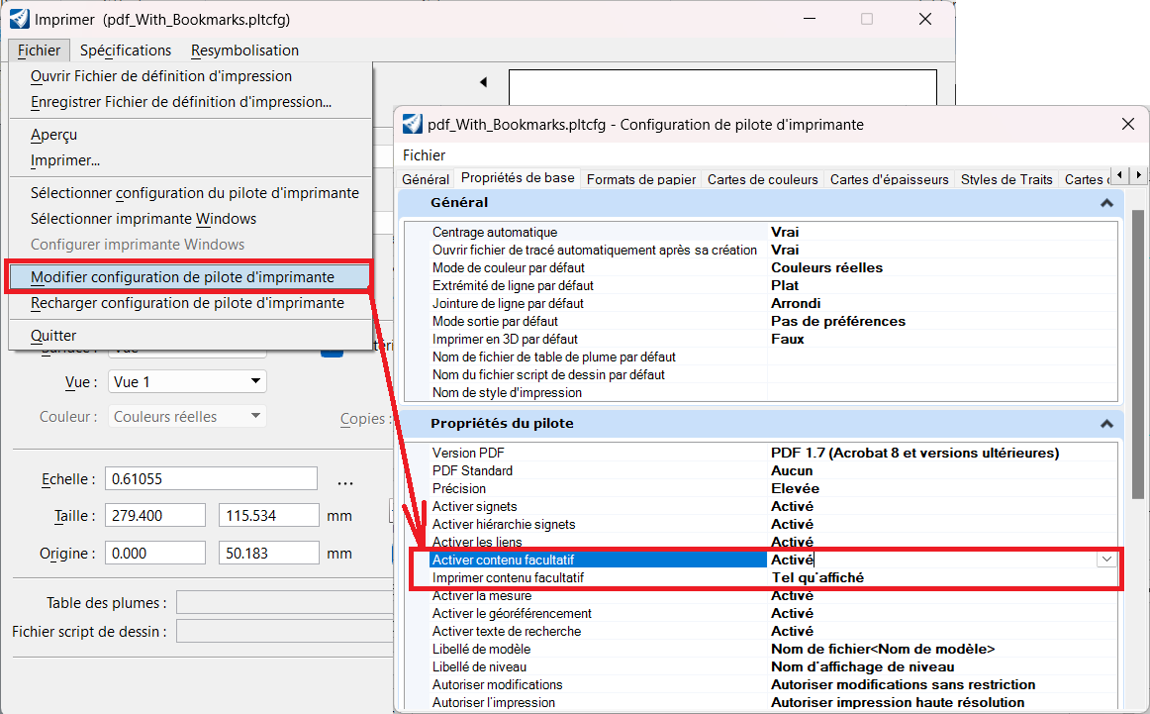The image size is (1150, 714).
Task: Click the configuration dialog app icon
Action: pyautogui.click(x=412, y=124)
